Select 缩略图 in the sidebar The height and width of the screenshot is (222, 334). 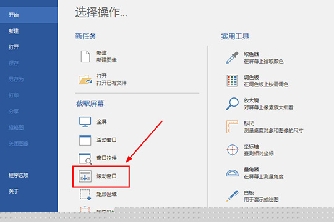pyautogui.click(x=16, y=128)
